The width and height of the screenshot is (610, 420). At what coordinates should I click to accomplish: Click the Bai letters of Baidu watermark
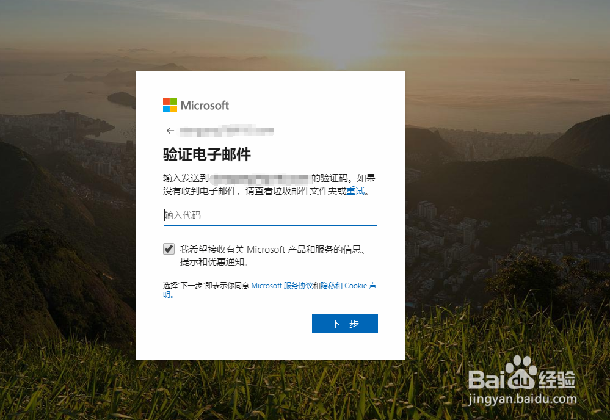pyautogui.click(x=487, y=380)
